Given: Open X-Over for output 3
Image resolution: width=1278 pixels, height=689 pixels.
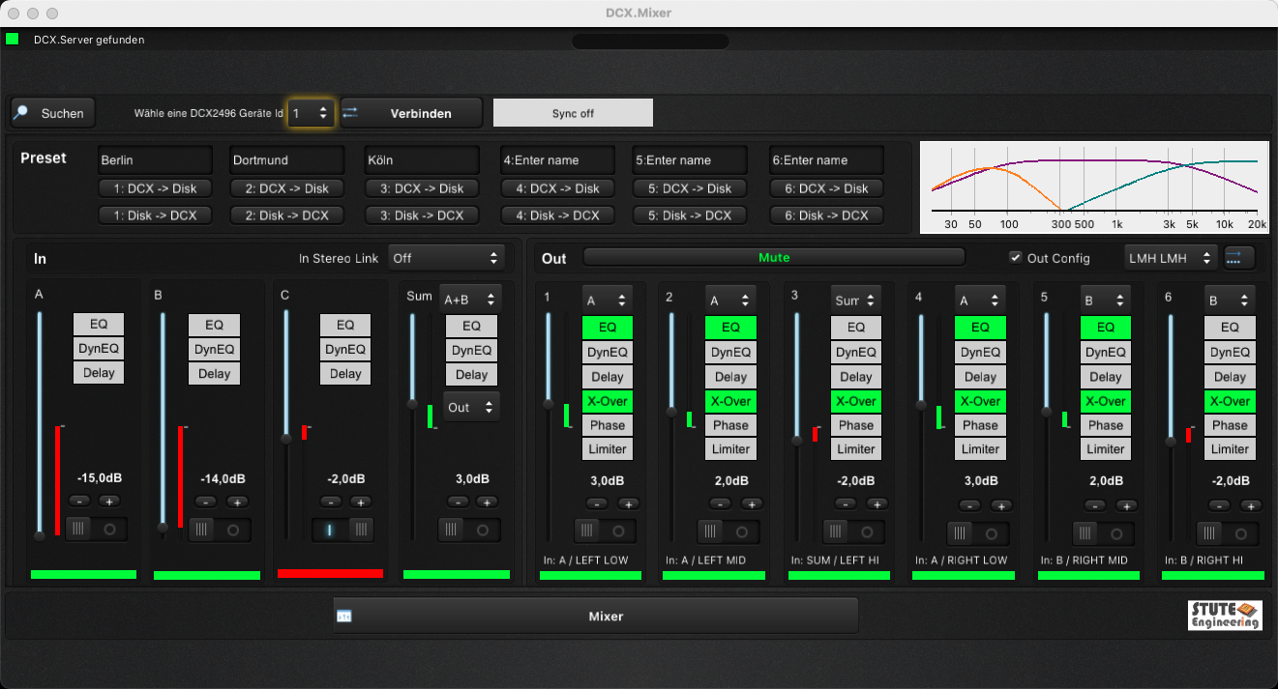Looking at the screenshot, I should 856,401.
